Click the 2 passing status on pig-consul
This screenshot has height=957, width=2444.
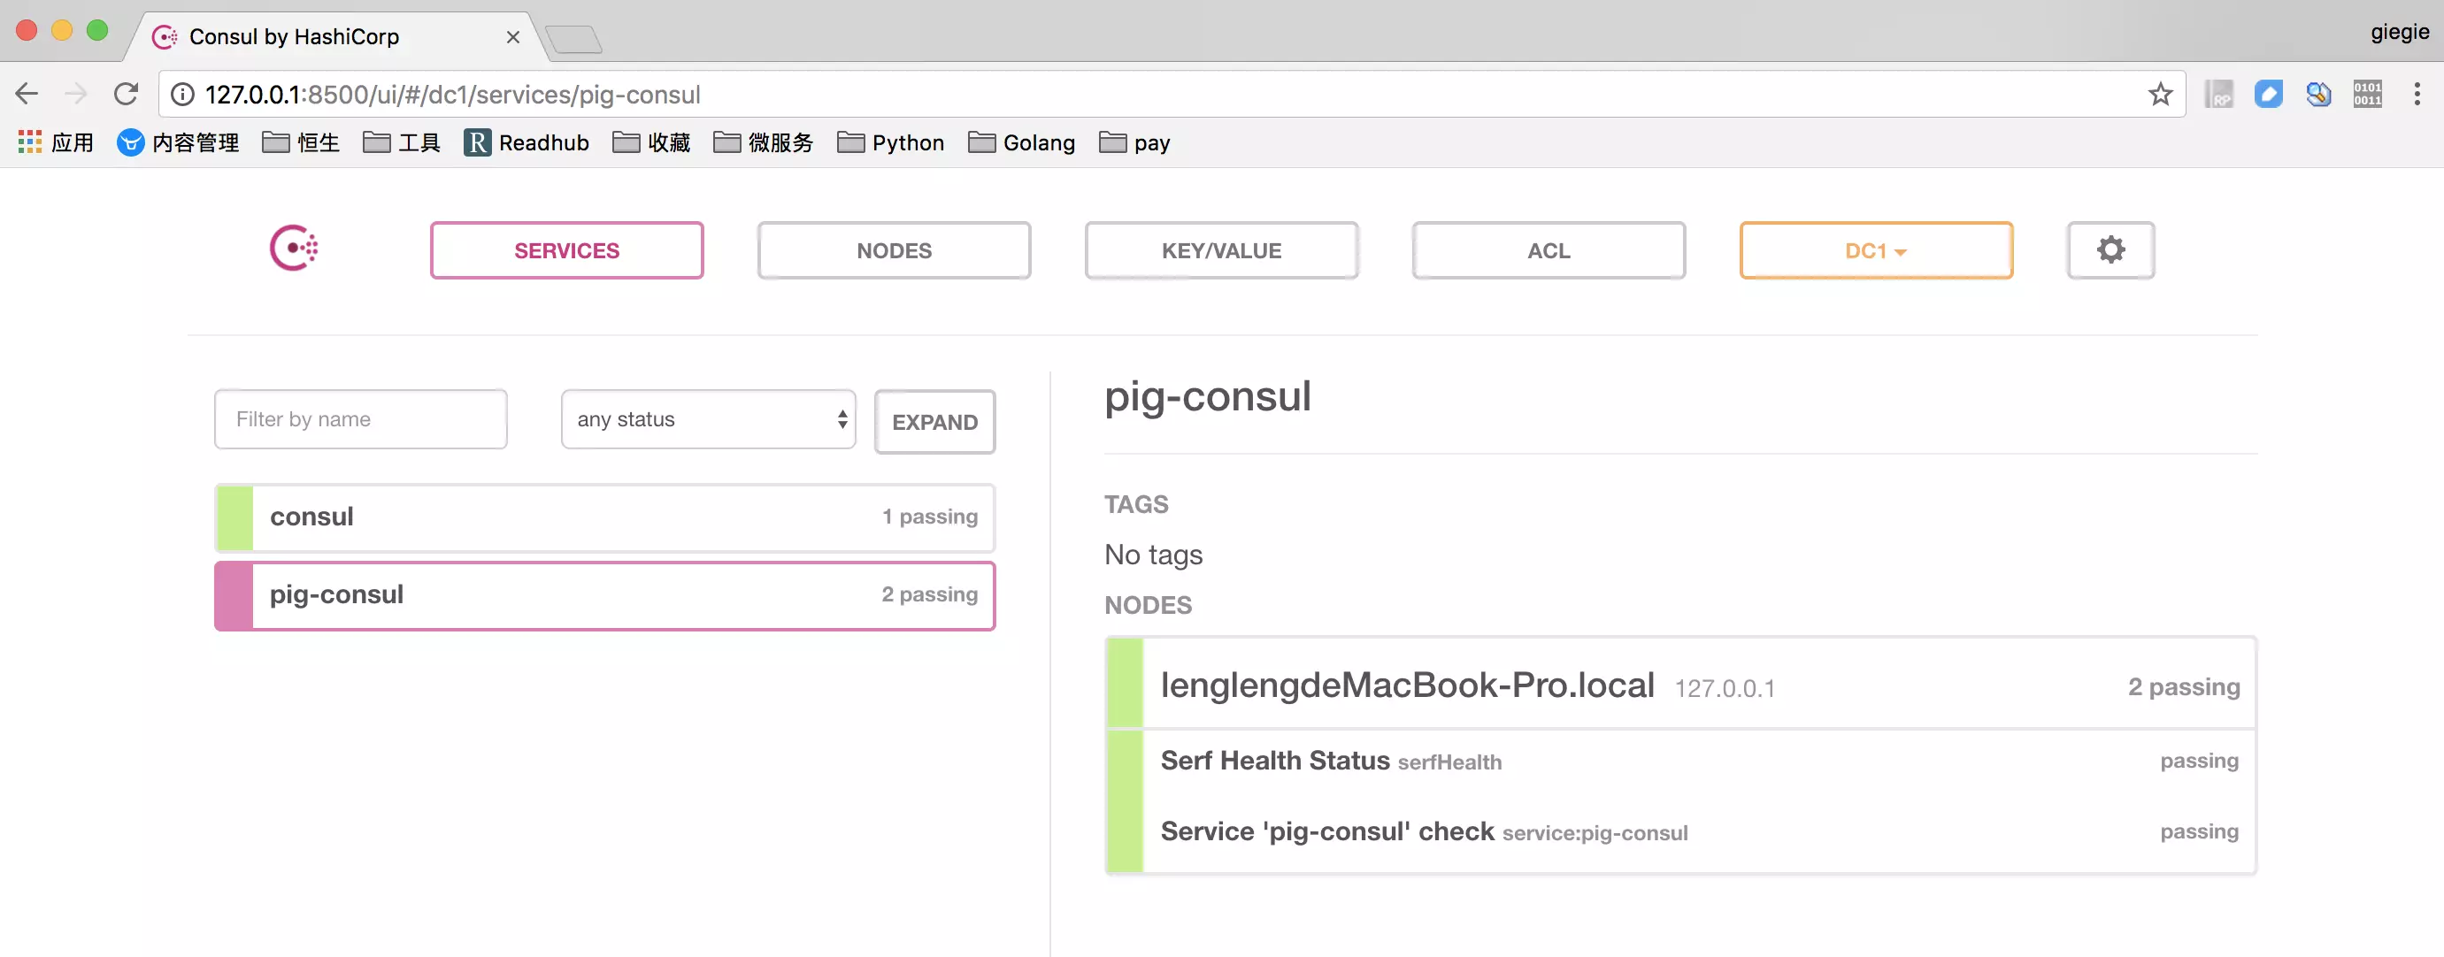(x=929, y=593)
